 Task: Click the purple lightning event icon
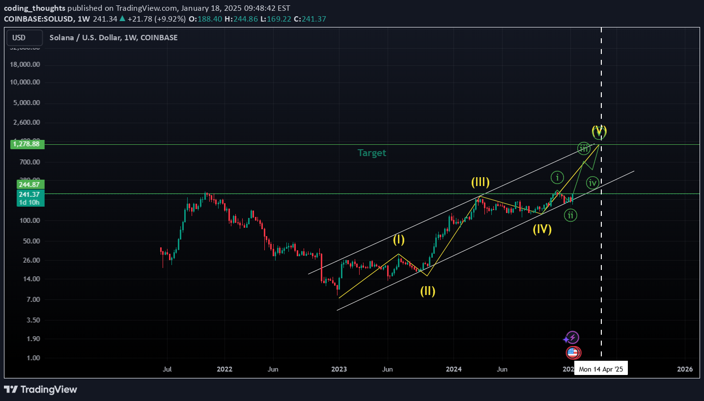(573, 338)
